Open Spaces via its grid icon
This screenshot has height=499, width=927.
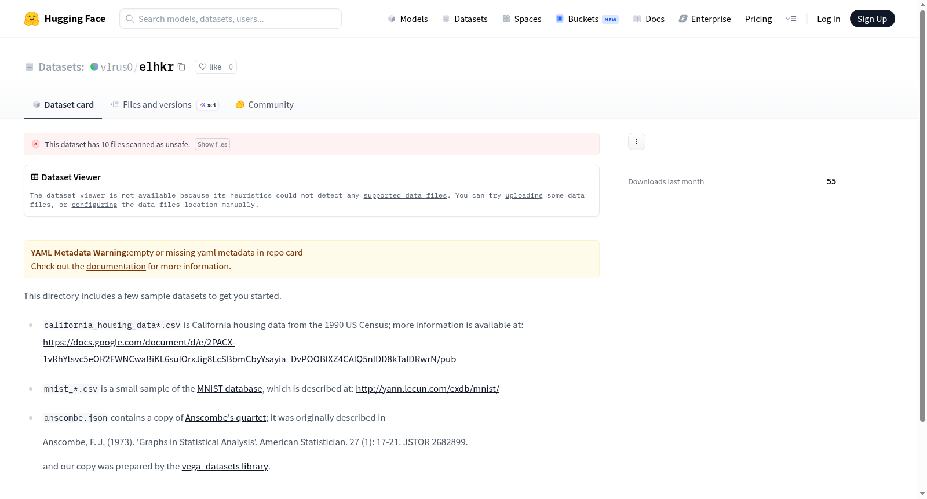[506, 19]
